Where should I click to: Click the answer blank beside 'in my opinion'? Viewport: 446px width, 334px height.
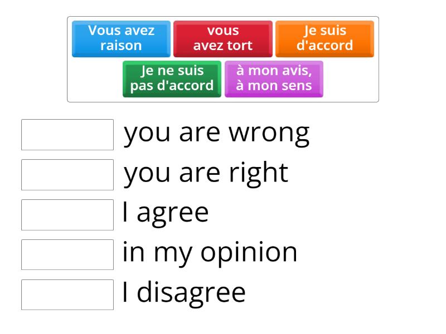(67, 254)
